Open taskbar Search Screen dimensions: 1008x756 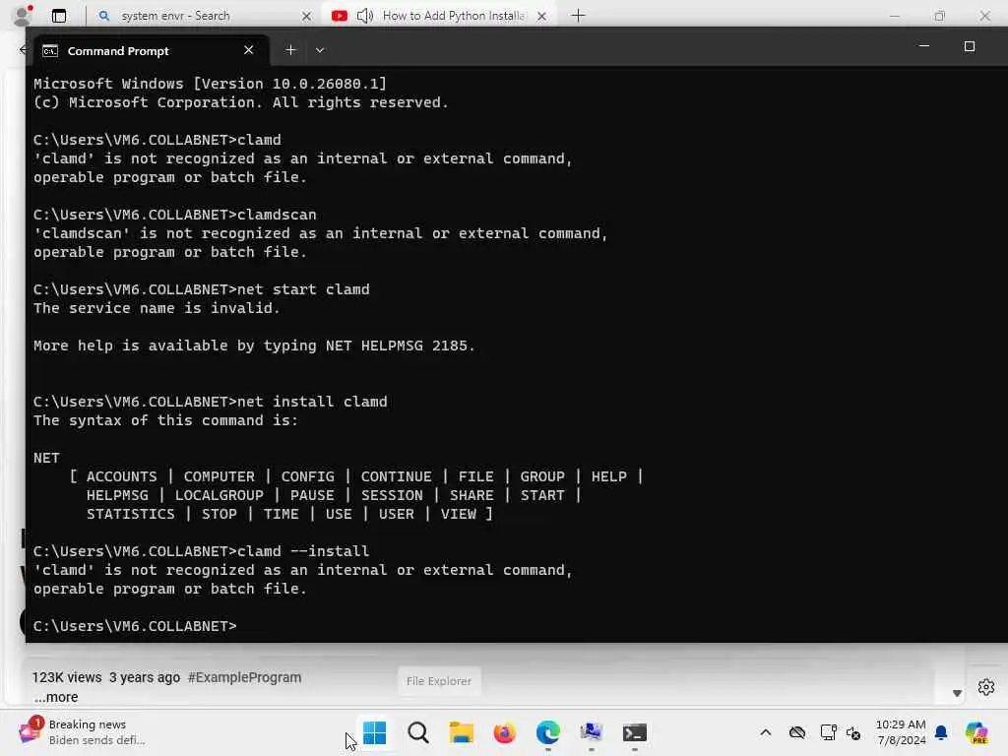417,732
